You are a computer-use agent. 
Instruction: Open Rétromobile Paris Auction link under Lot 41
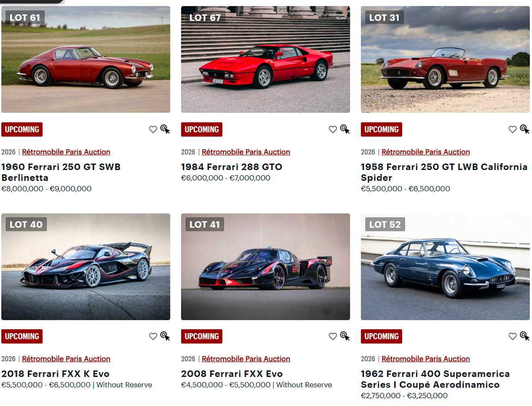(246, 359)
